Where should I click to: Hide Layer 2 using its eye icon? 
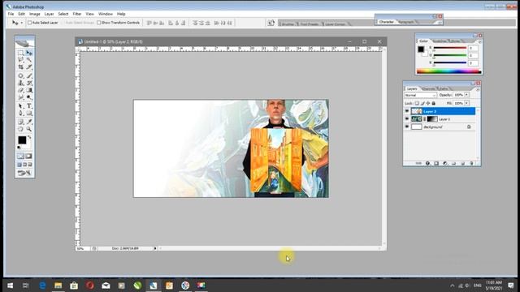(407, 111)
